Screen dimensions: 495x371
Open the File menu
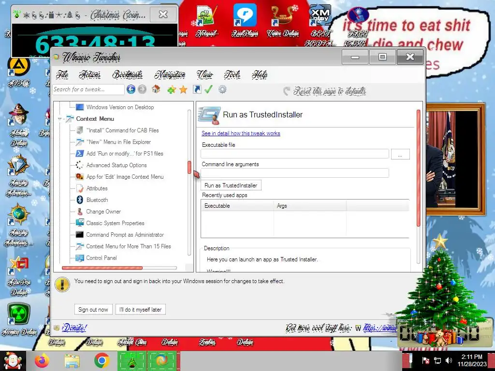(x=62, y=75)
